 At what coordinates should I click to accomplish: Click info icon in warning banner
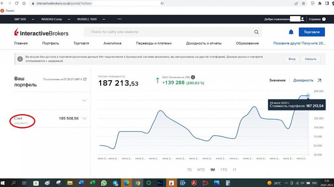[20, 59]
